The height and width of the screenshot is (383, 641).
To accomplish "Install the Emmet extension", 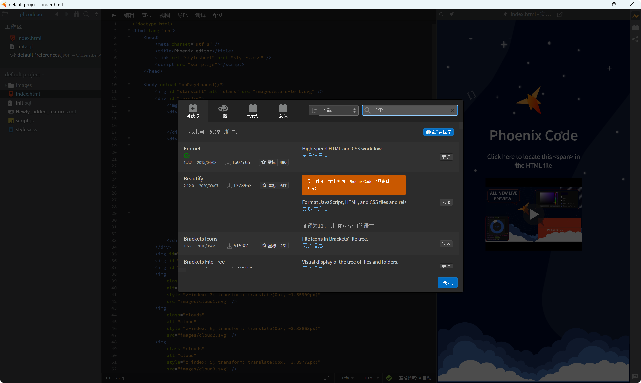I will (x=446, y=157).
